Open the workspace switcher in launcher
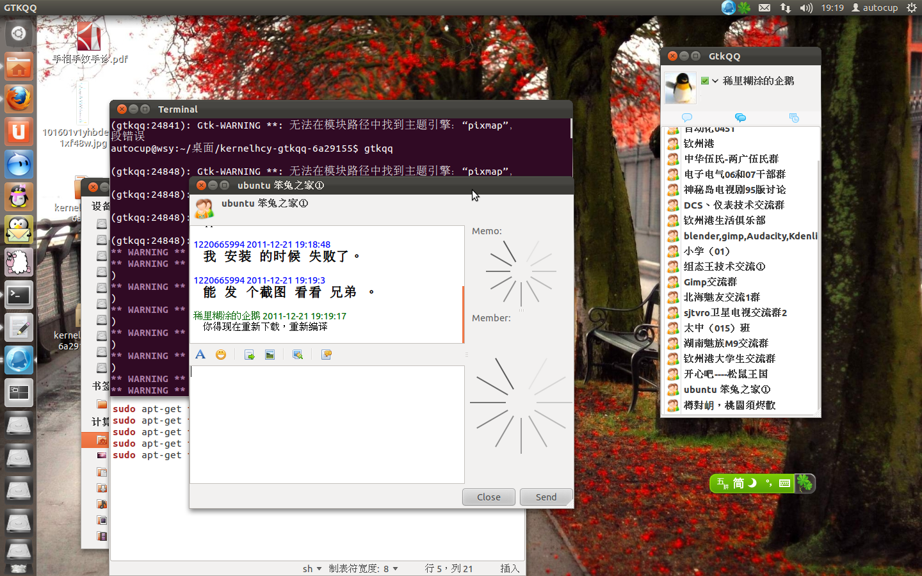Screen dimensions: 922x576 (19, 393)
